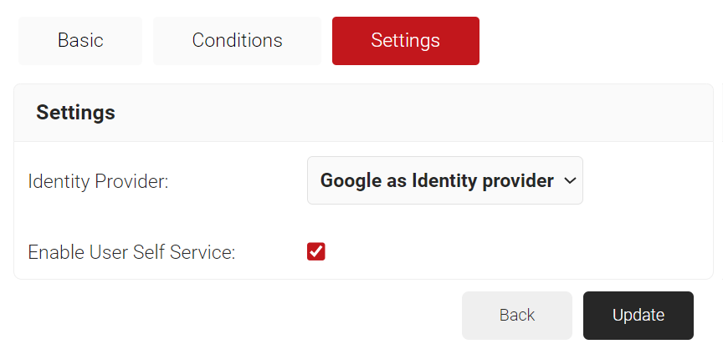Open the Identity Provider dropdown
Viewport: 723px width, 349px height.
pyautogui.click(x=444, y=180)
